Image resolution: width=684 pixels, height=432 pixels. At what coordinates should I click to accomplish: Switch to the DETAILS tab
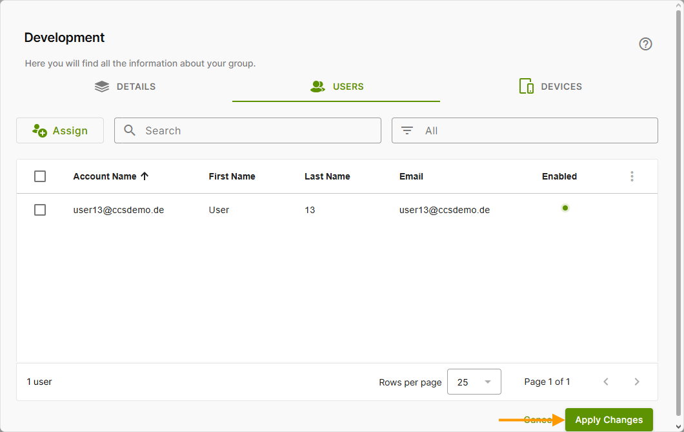click(x=125, y=87)
